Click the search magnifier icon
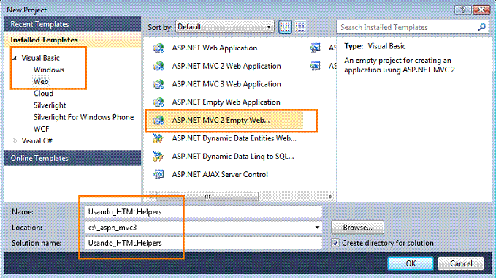The height and width of the screenshot is (278, 496). point(482,27)
